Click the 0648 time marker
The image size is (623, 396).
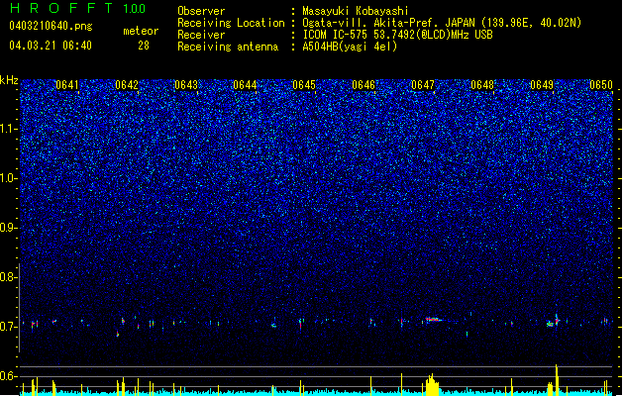[x=482, y=85]
